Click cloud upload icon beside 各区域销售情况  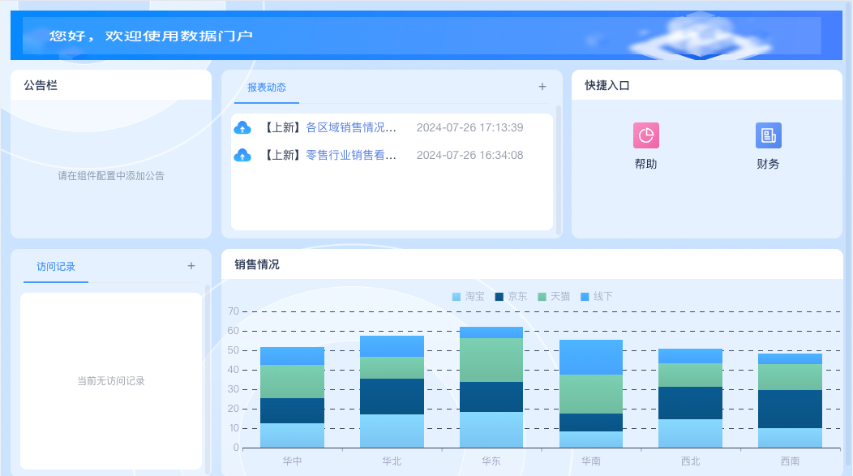click(242, 128)
